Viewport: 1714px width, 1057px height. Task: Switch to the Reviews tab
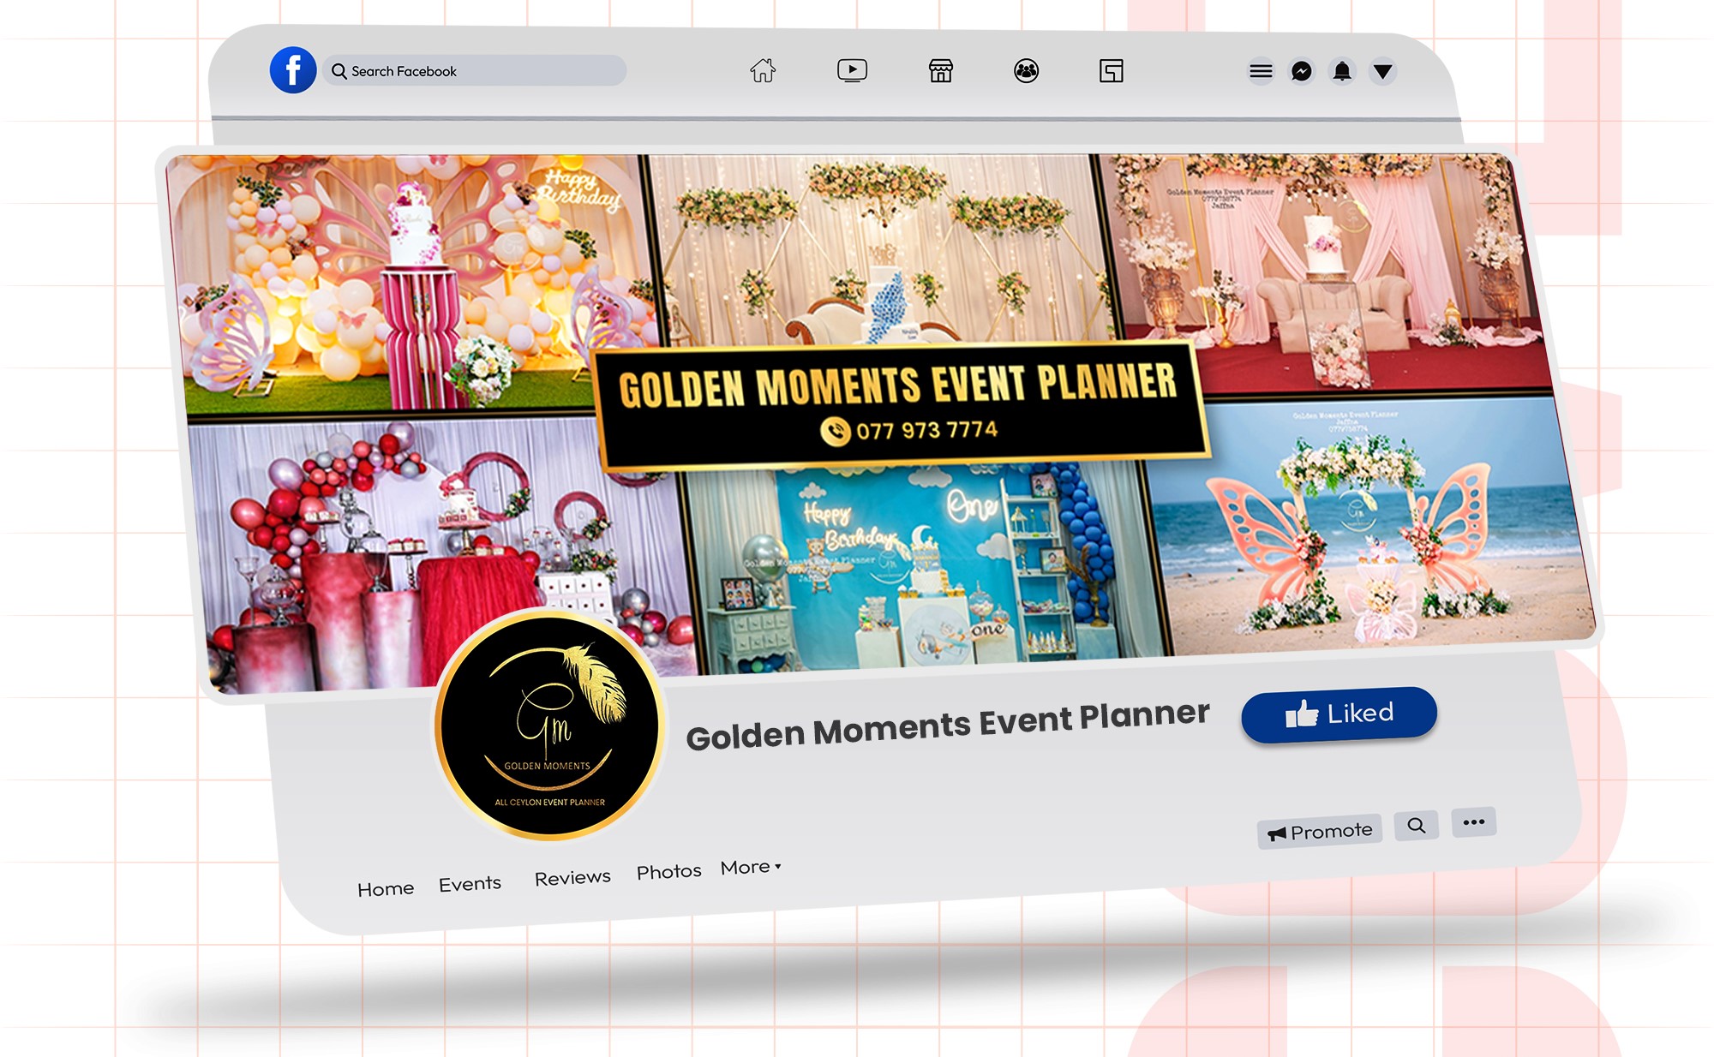pos(572,878)
